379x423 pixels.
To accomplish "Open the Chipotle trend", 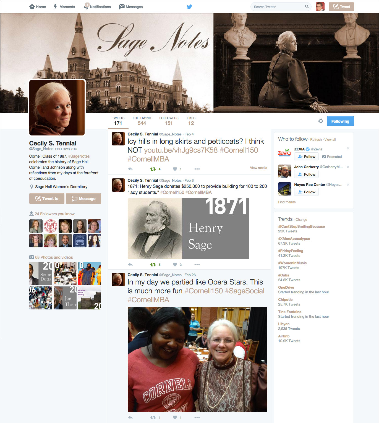I will click(285, 299).
